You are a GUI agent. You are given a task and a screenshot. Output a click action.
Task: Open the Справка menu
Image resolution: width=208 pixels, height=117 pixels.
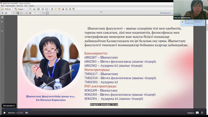[31, 6]
